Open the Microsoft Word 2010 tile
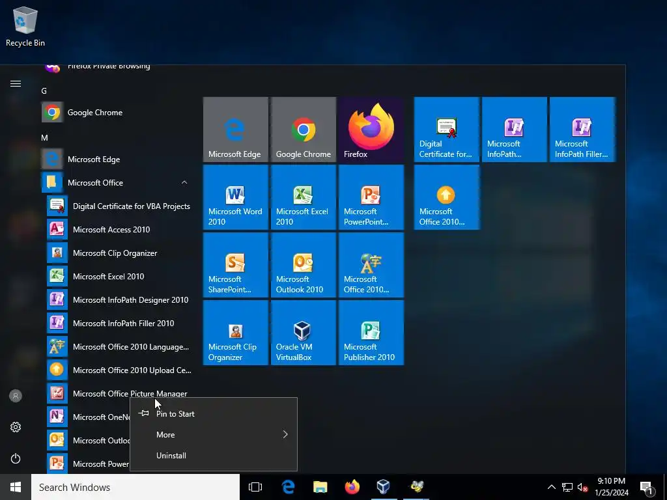 tap(236, 197)
